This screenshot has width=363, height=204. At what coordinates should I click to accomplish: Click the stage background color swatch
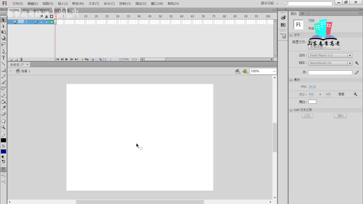pyautogui.click(x=312, y=102)
